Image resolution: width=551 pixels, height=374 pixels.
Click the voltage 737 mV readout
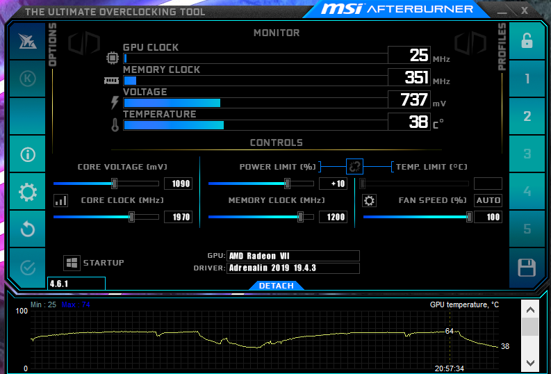409,100
